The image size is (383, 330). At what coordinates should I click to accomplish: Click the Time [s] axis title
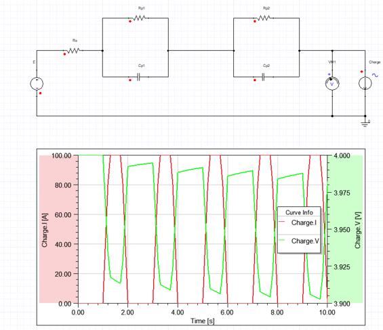pyautogui.click(x=203, y=321)
